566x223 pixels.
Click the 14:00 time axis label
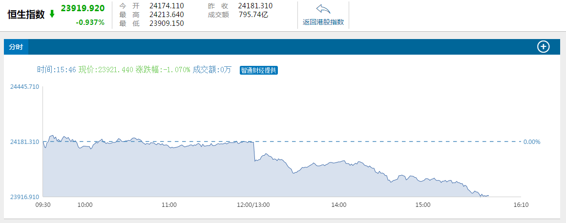click(x=338, y=205)
